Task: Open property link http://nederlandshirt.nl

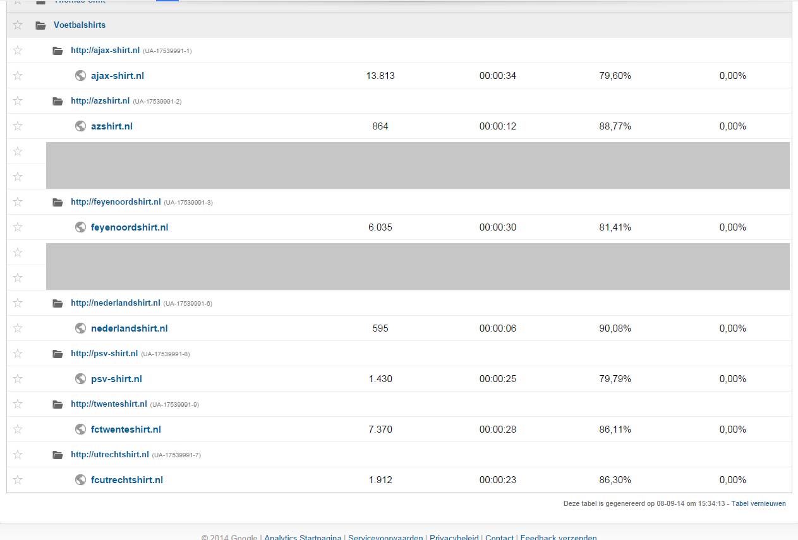Action: [x=116, y=303]
